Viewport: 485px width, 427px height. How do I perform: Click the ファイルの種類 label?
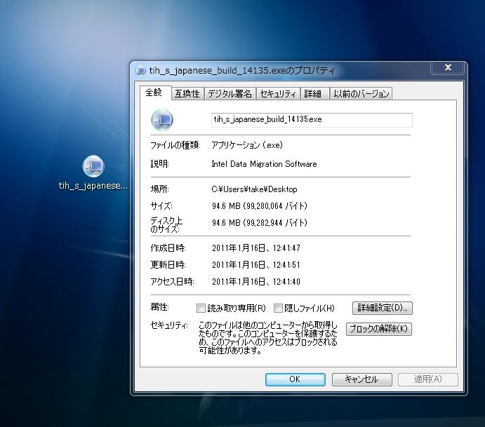[175, 145]
